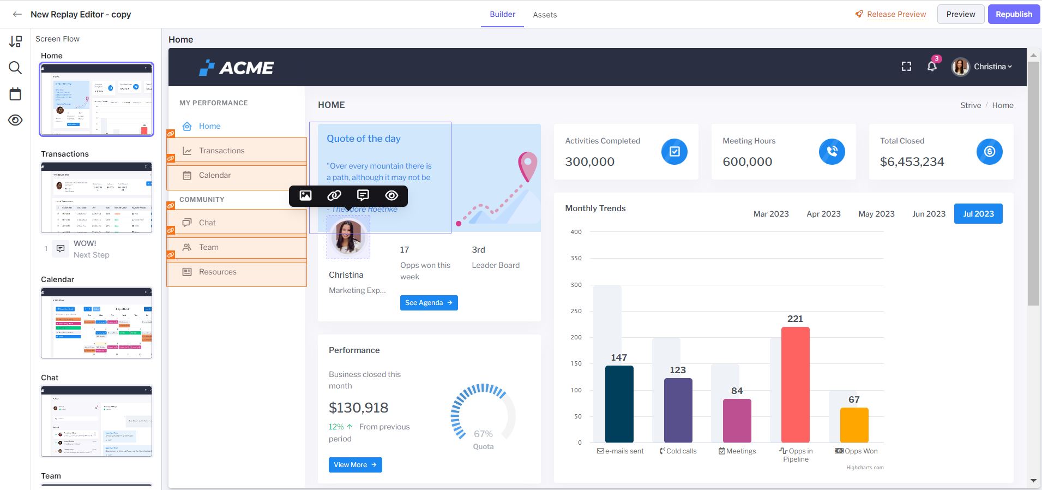Screen dimensions: 1042x490
Task: Click the vertical scrollbar down arrow
Action: (1033, 481)
